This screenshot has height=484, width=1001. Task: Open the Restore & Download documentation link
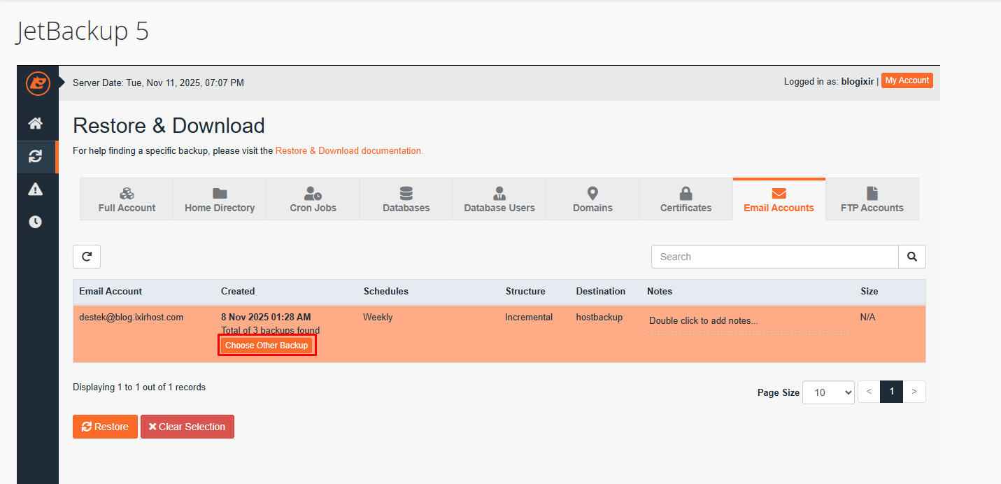point(349,150)
